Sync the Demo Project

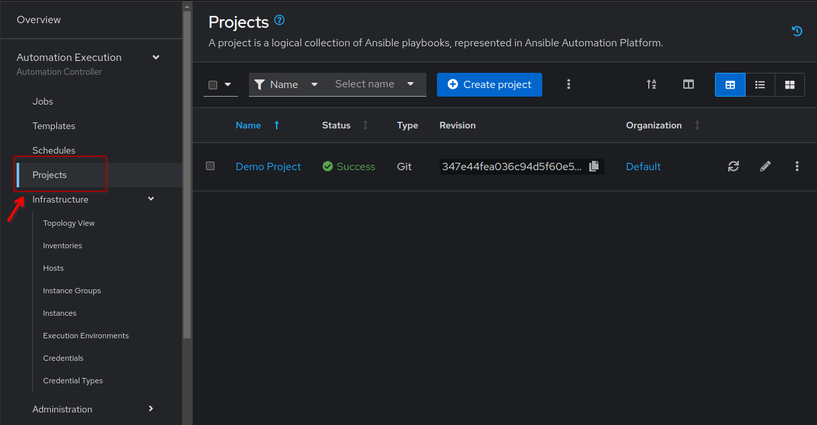pyautogui.click(x=734, y=166)
